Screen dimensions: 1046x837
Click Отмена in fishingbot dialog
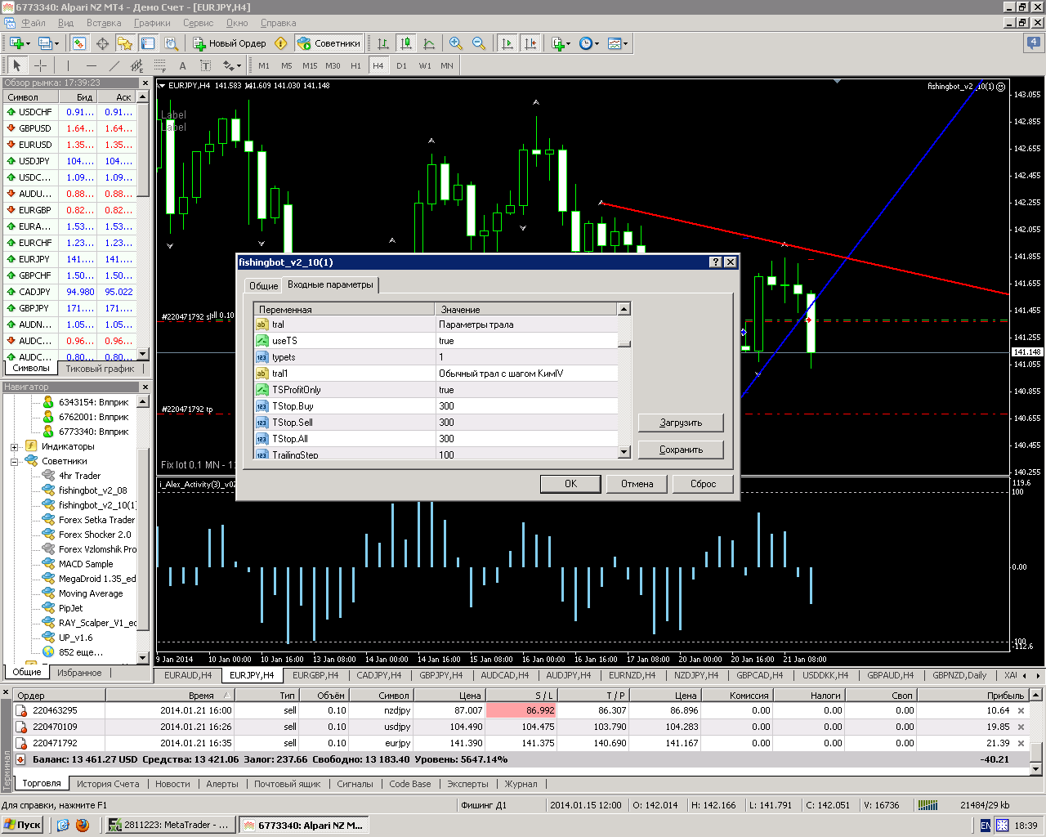pos(637,484)
